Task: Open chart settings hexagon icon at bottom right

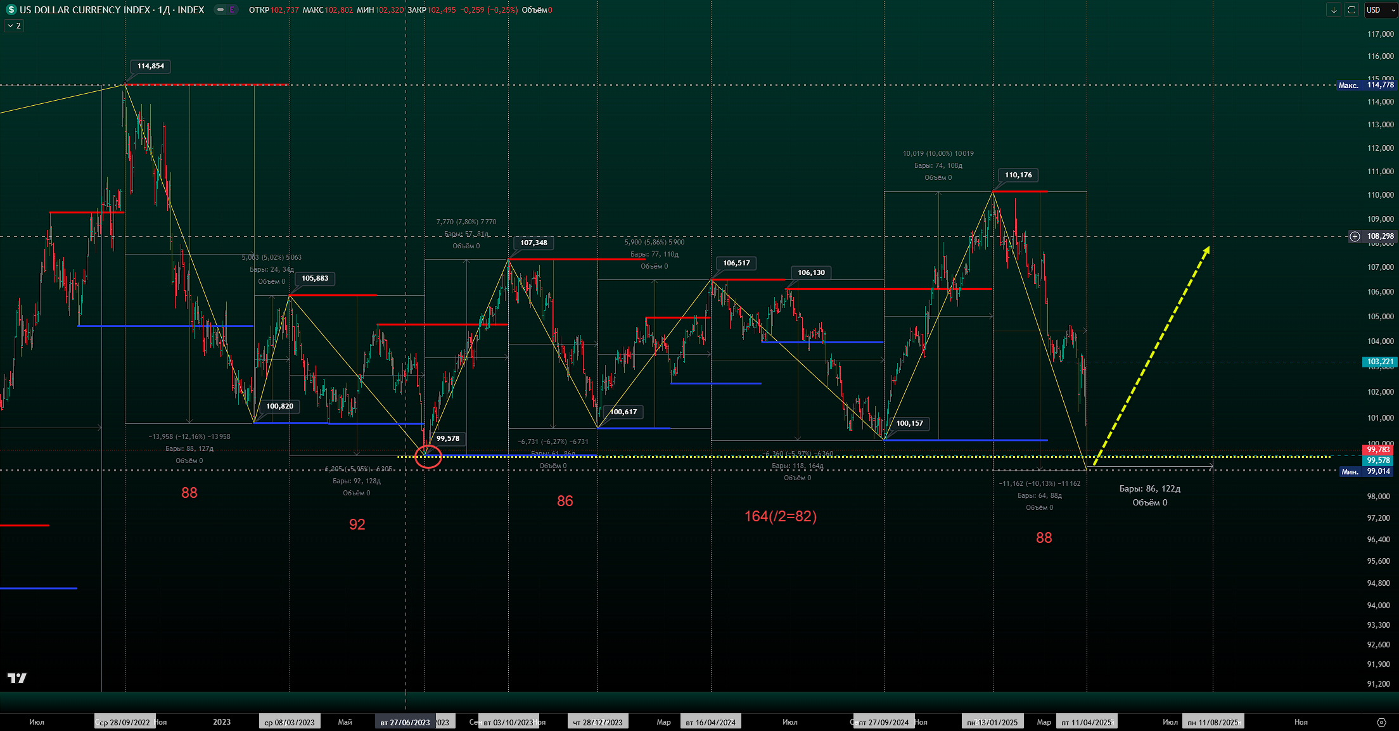Action: (1382, 722)
